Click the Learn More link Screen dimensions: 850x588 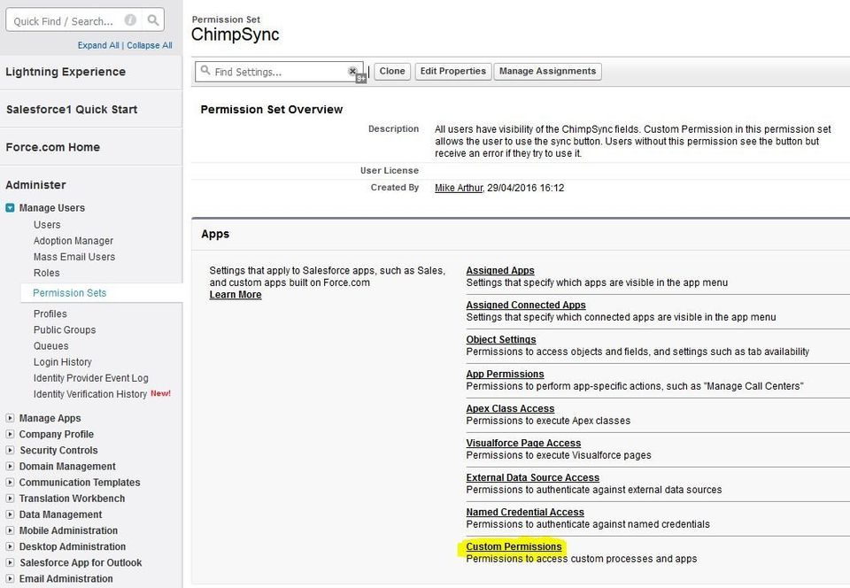pos(236,295)
